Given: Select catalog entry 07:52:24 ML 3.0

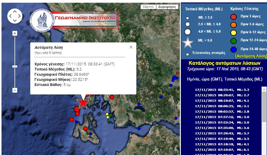Looking at the screenshot, I should [222, 122].
